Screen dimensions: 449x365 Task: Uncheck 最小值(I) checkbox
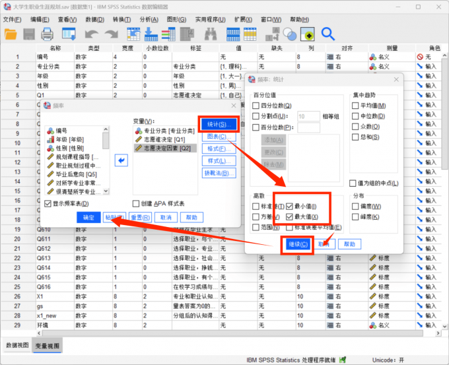pos(289,206)
